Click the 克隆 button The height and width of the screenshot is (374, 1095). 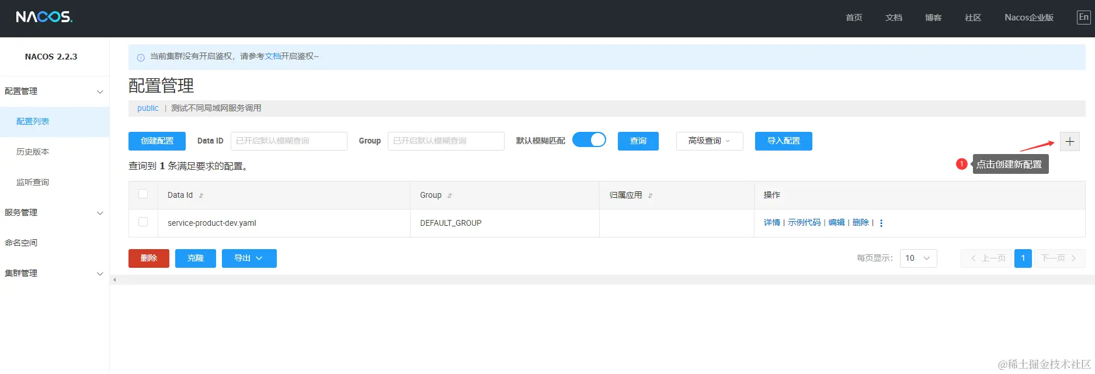tap(196, 258)
